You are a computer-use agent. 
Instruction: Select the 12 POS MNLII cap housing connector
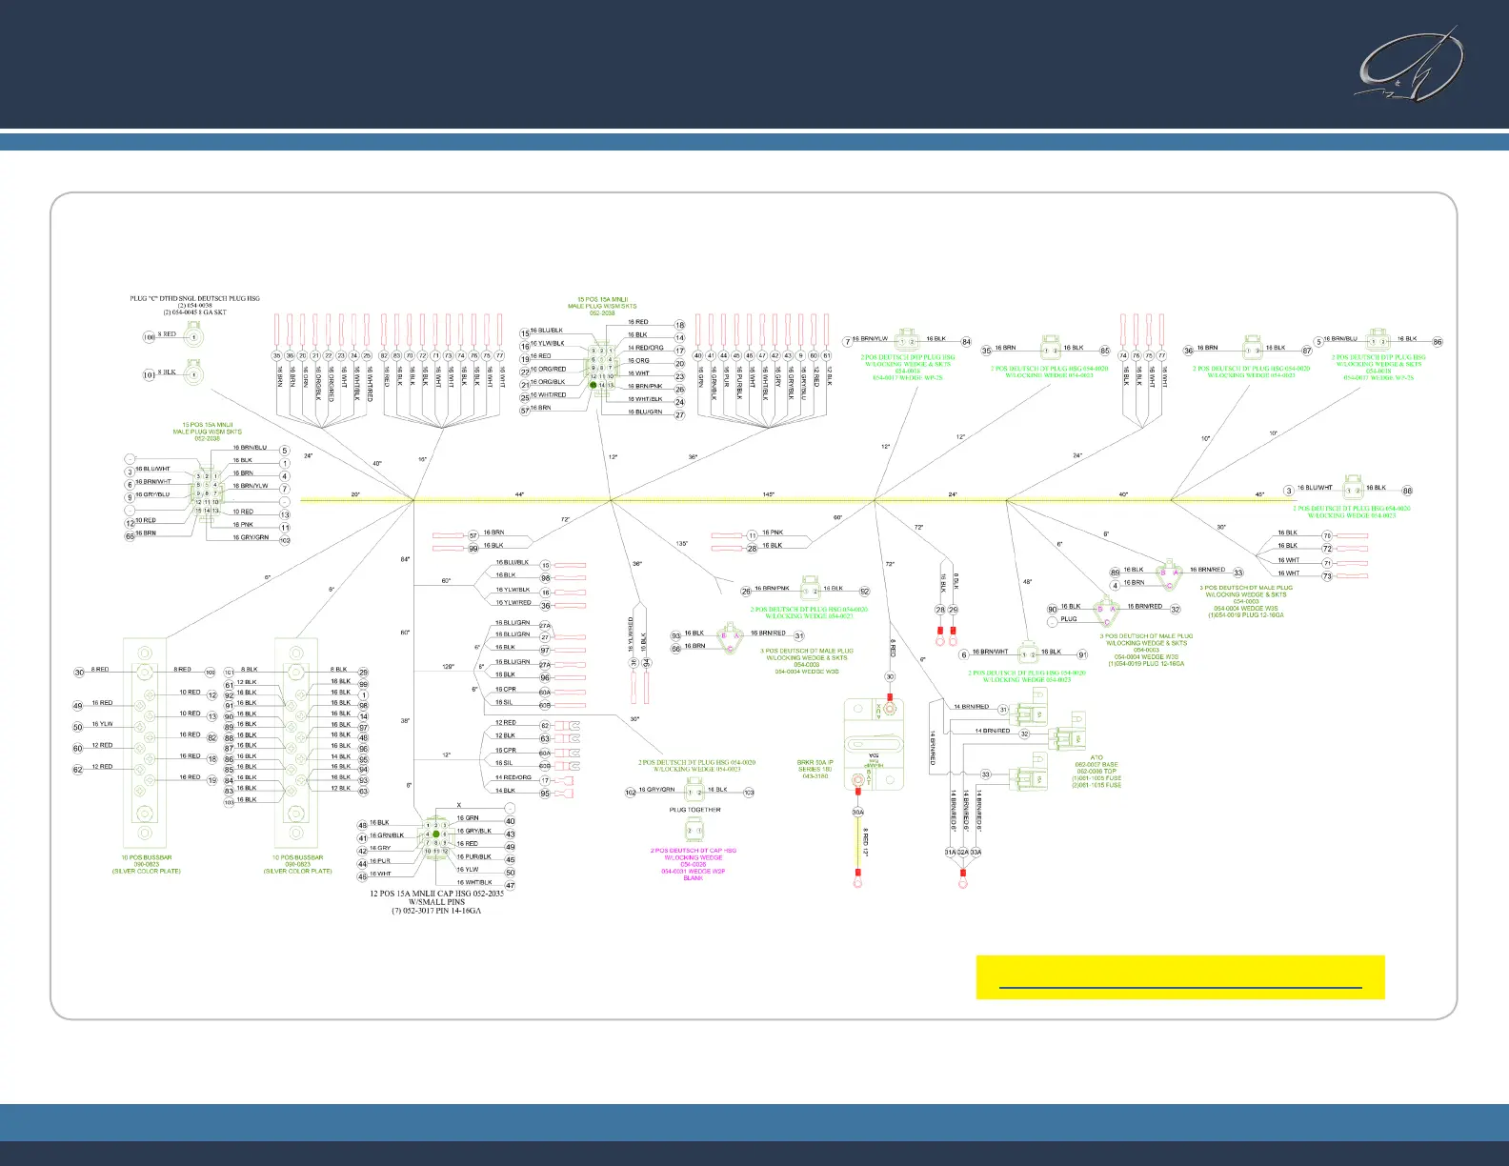[x=435, y=839]
